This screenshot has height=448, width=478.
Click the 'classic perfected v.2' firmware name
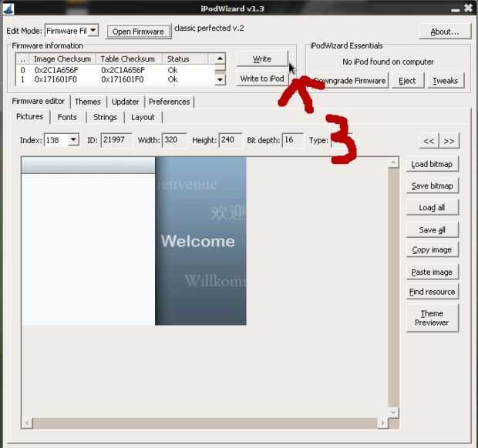pos(209,28)
